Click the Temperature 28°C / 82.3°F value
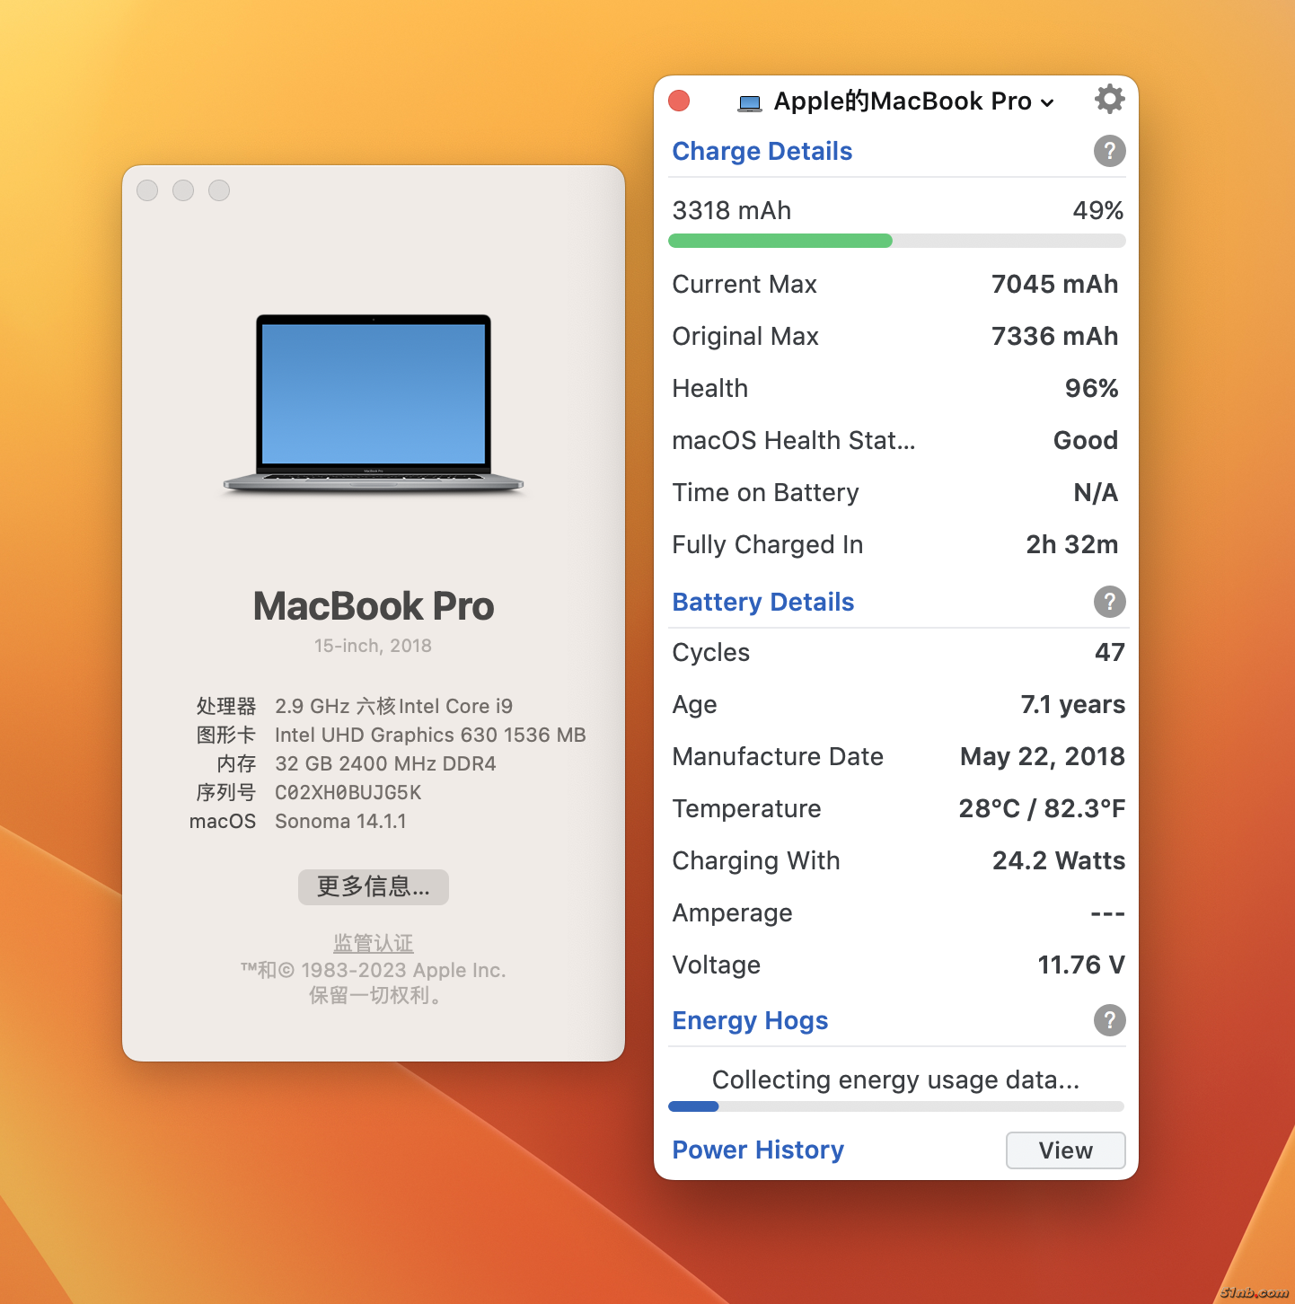Image resolution: width=1295 pixels, height=1304 pixels. 1042,808
